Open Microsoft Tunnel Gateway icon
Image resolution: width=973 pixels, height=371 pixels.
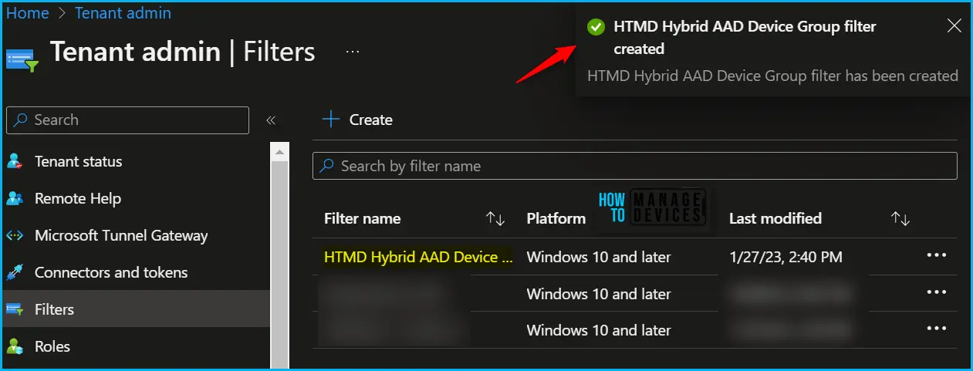tap(15, 236)
